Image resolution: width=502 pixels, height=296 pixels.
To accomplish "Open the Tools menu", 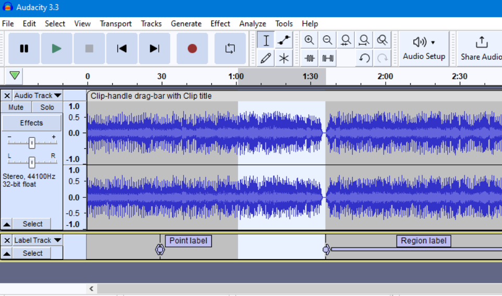I will pos(284,23).
